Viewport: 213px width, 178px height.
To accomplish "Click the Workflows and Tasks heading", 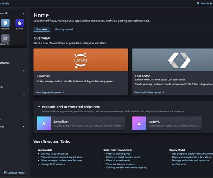I will (x=51, y=142).
